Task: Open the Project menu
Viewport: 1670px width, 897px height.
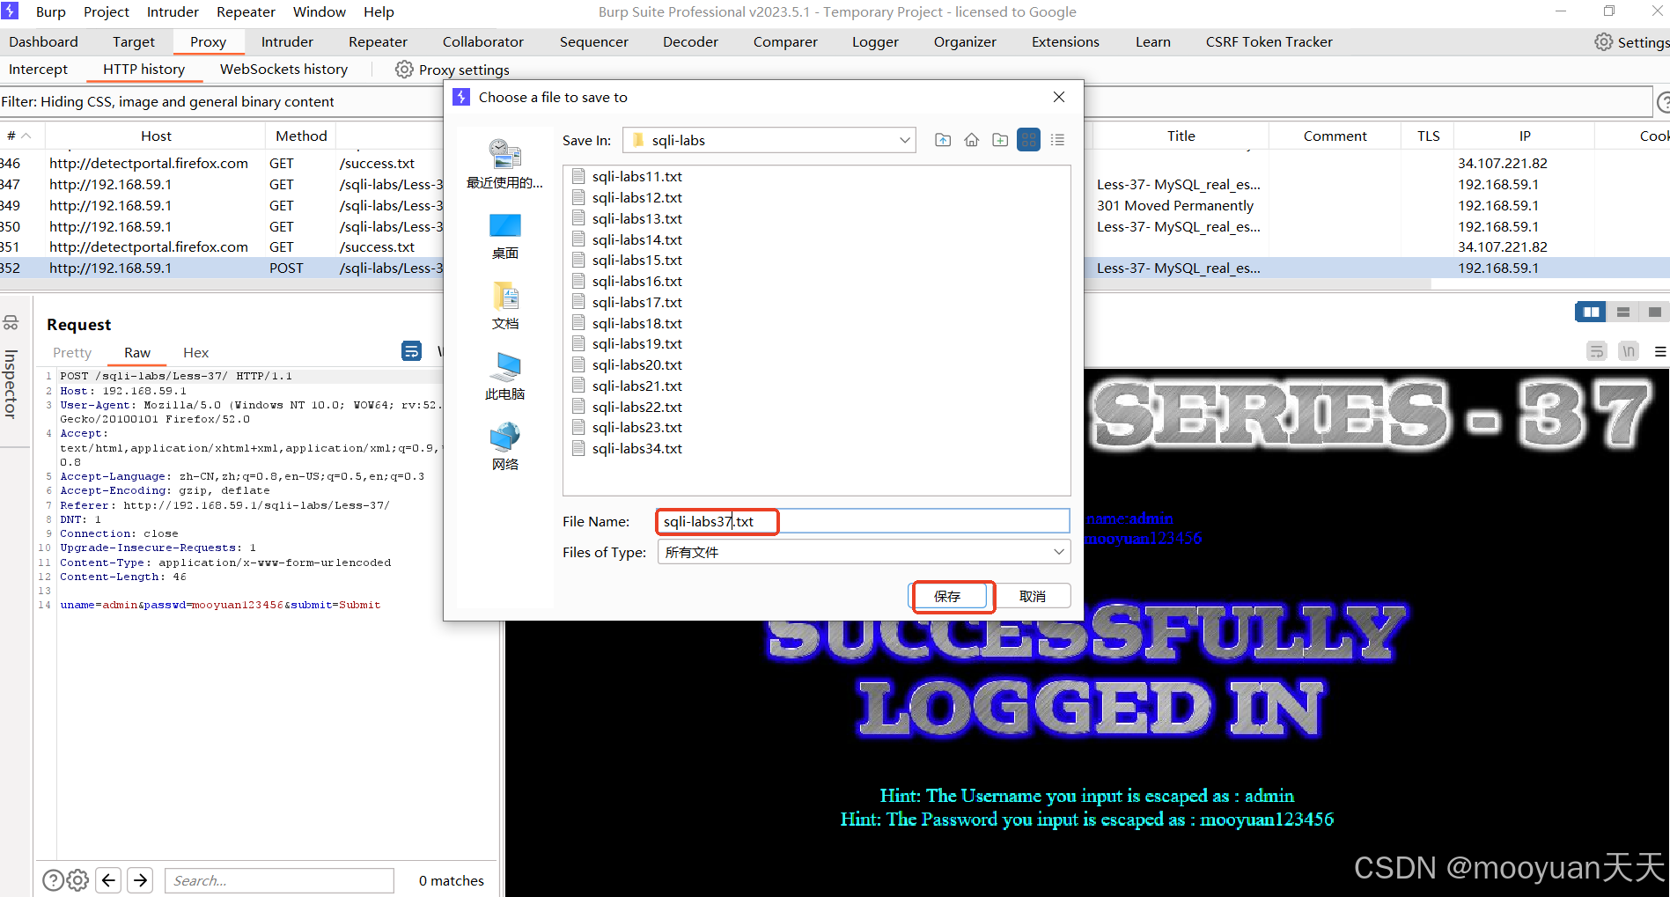Action: pyautogui.click(x=106, y=12)
